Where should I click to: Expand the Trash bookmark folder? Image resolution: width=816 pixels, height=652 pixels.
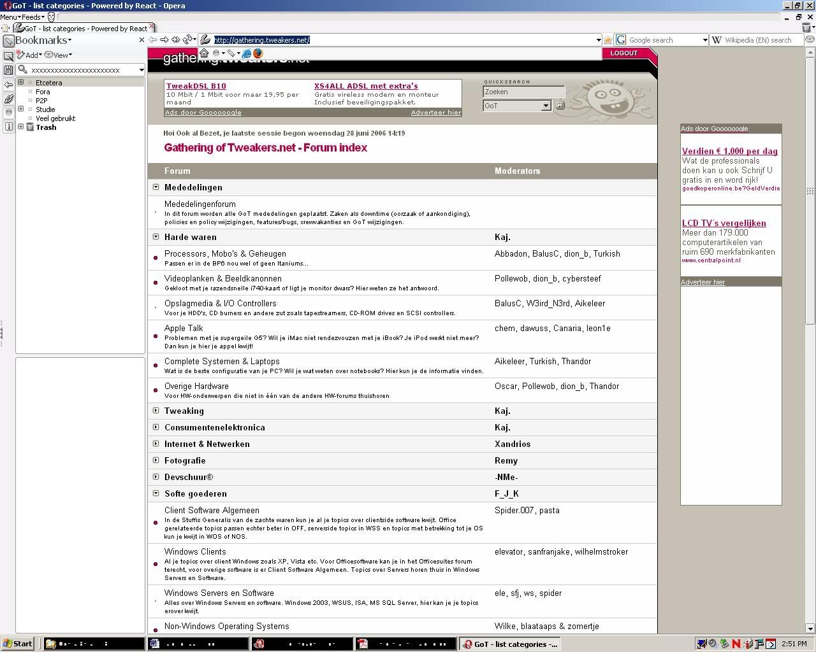21,127
